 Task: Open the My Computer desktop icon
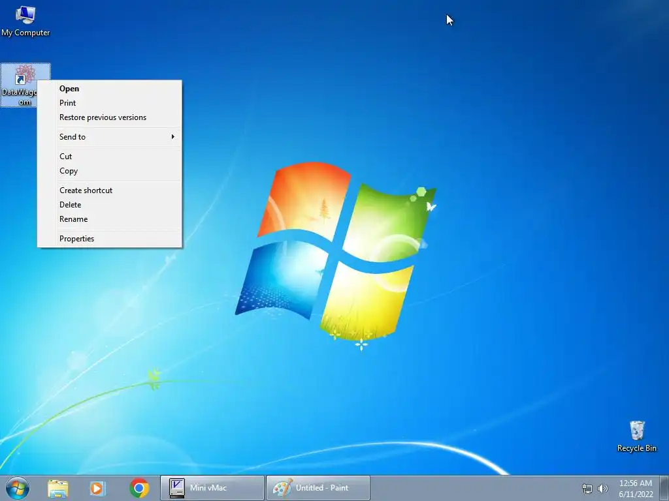pyautogui.click(x=25, y=20)
